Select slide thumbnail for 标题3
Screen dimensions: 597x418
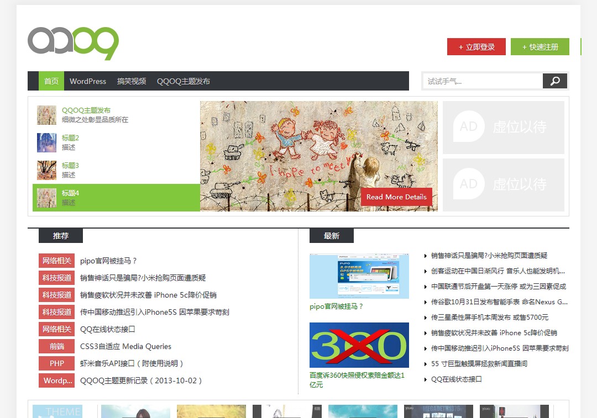pos(46,170)
